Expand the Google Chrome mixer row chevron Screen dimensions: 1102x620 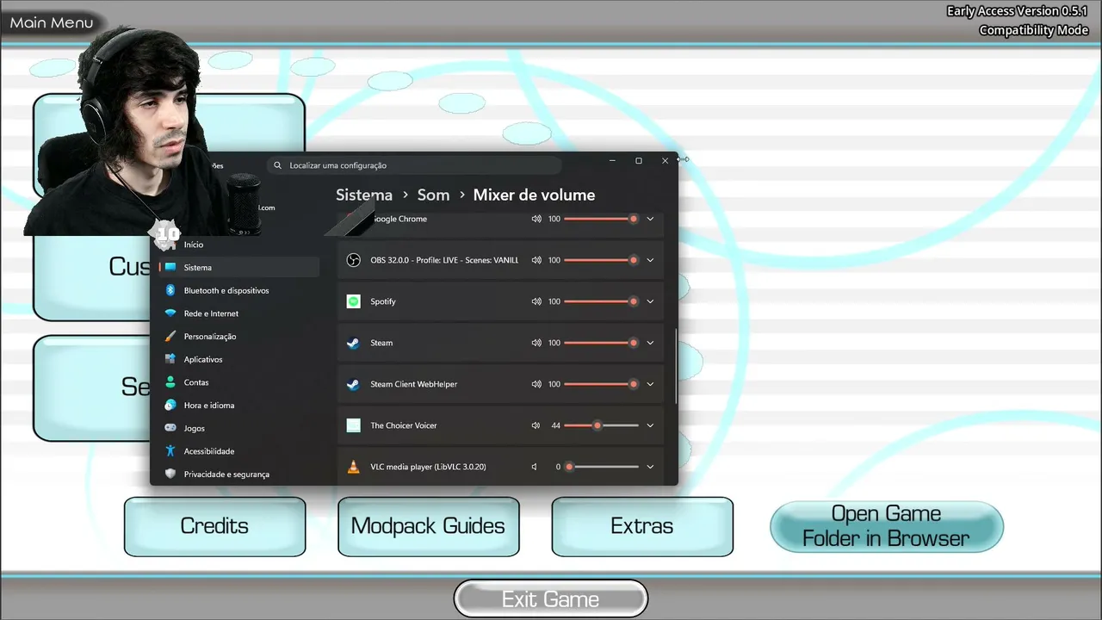point(650,219)
